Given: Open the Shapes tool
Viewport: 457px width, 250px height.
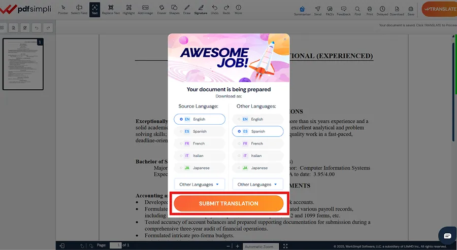Looking at the screenshot, I should (174, 10).
